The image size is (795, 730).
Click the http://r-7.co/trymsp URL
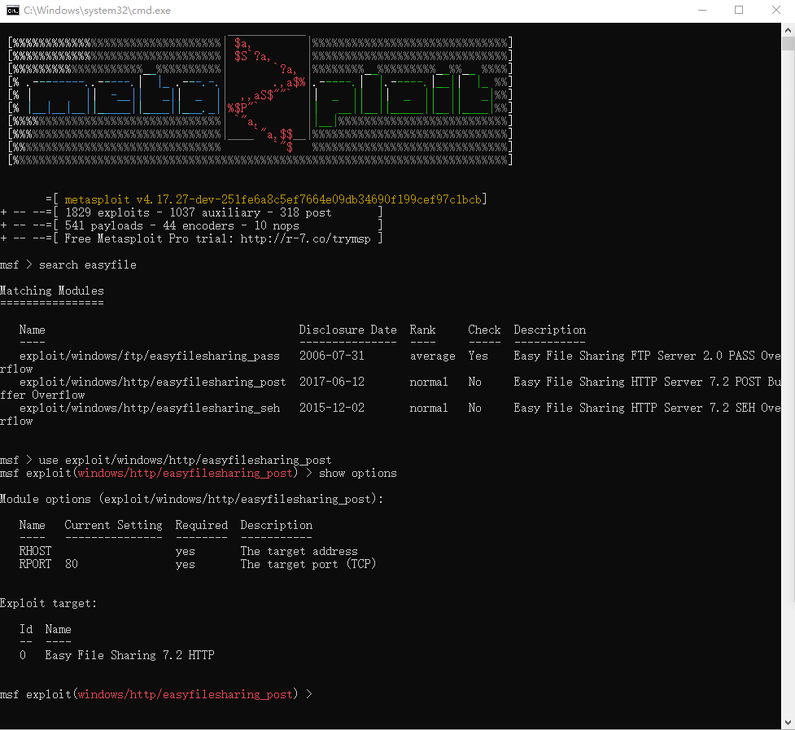click(x=305, y=238)
